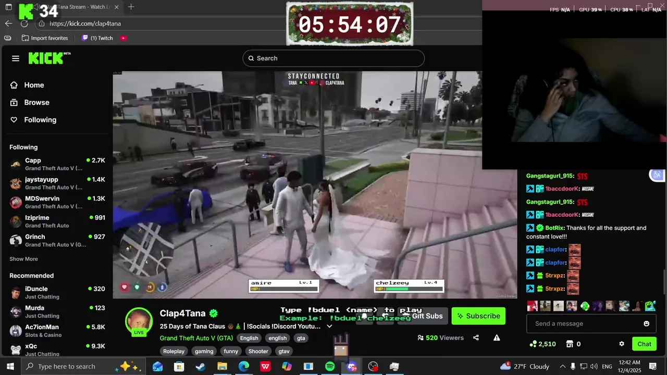This screenshot has height=375, width=667.
Task: Select the capitalized English tag
Action: 249,338
